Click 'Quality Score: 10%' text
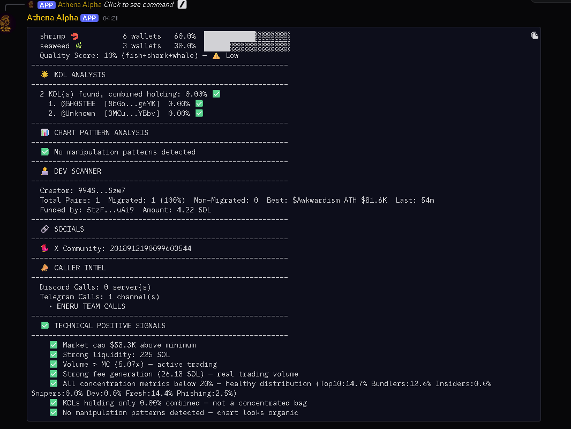Screen dimensions: 571x429 78,55
